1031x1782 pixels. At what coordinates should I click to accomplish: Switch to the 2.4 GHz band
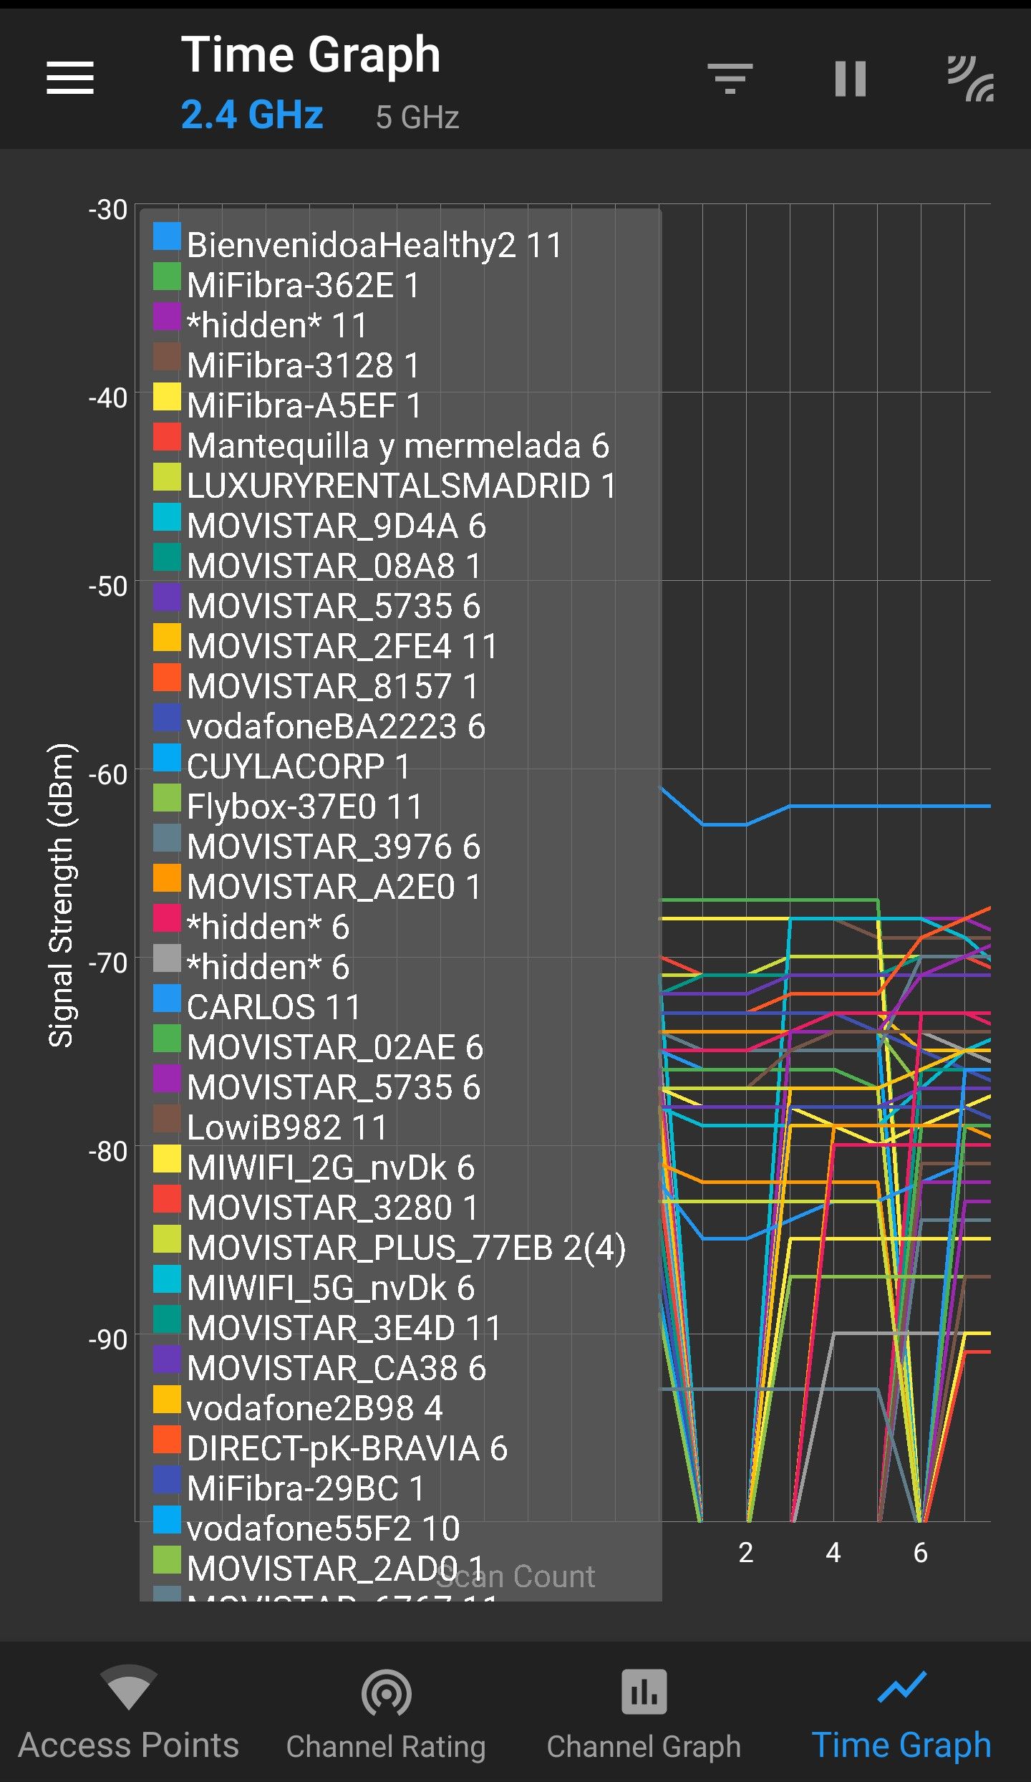pyautogui.click(x=252, y=115)
